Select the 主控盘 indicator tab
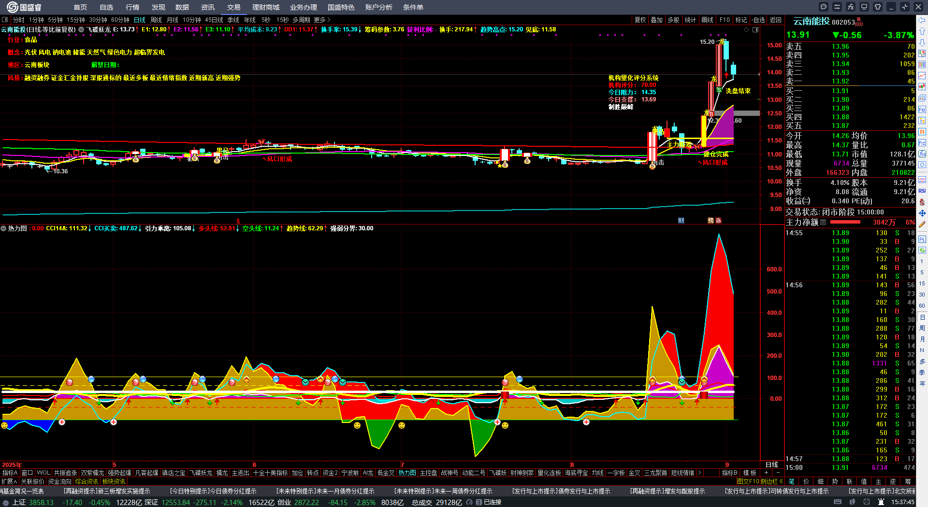The image size is (928, 507). 429,473
